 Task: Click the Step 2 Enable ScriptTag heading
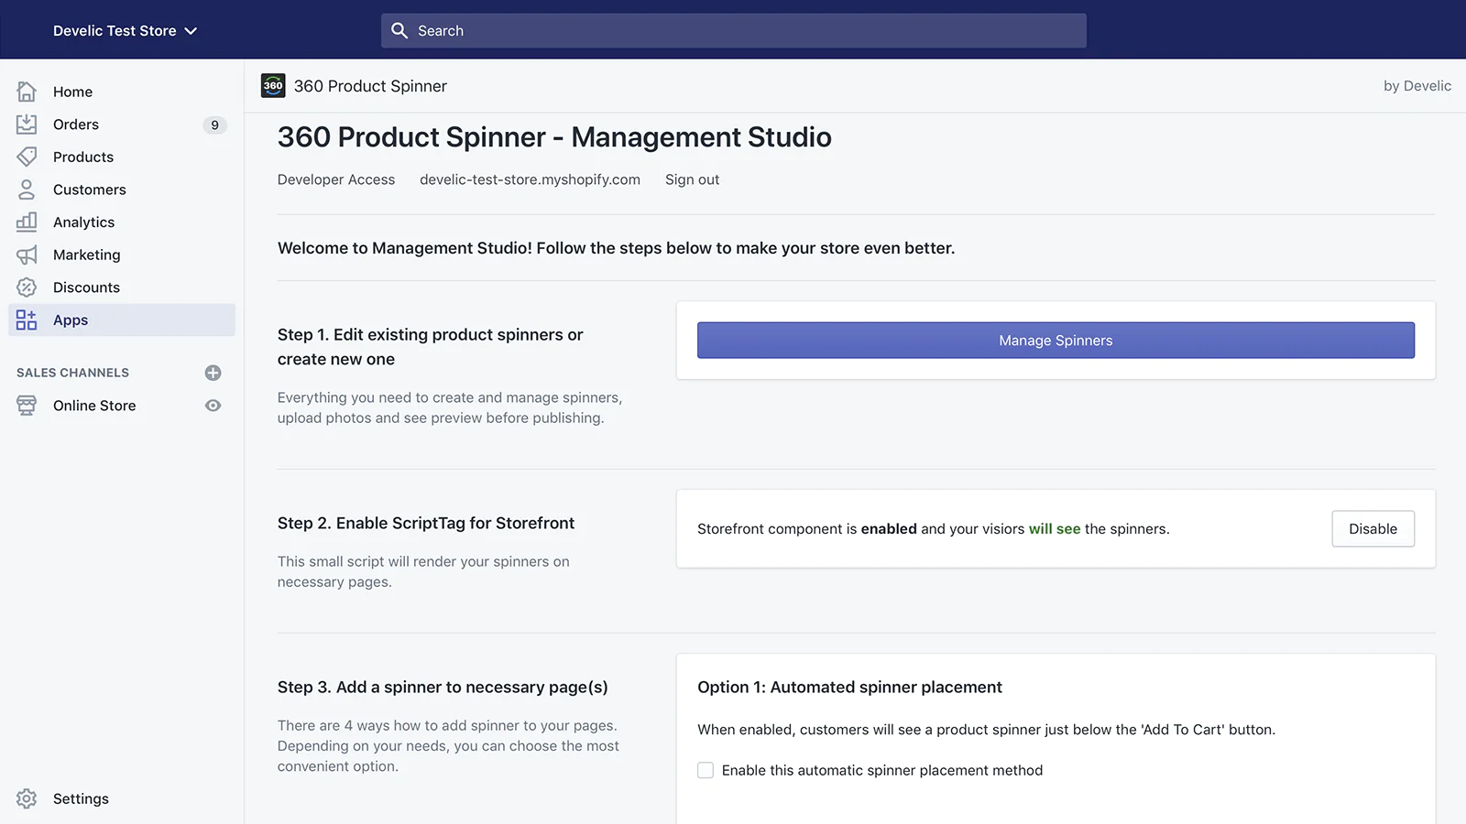click(x=426, y=523)
